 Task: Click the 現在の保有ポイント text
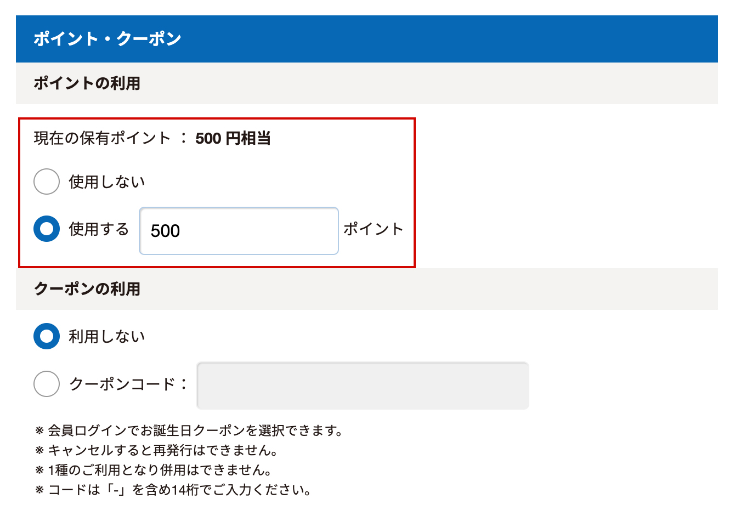(103, 138)
